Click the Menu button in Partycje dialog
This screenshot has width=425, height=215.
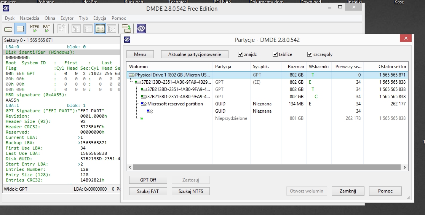(140, 54)
